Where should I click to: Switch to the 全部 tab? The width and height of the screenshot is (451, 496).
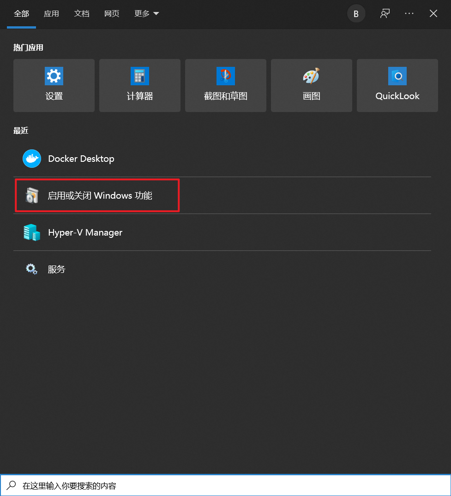[21, 14]
